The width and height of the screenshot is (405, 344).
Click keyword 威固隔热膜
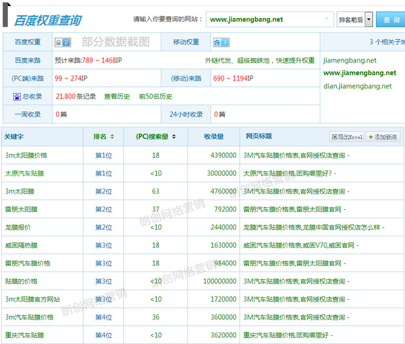(21, 245)
